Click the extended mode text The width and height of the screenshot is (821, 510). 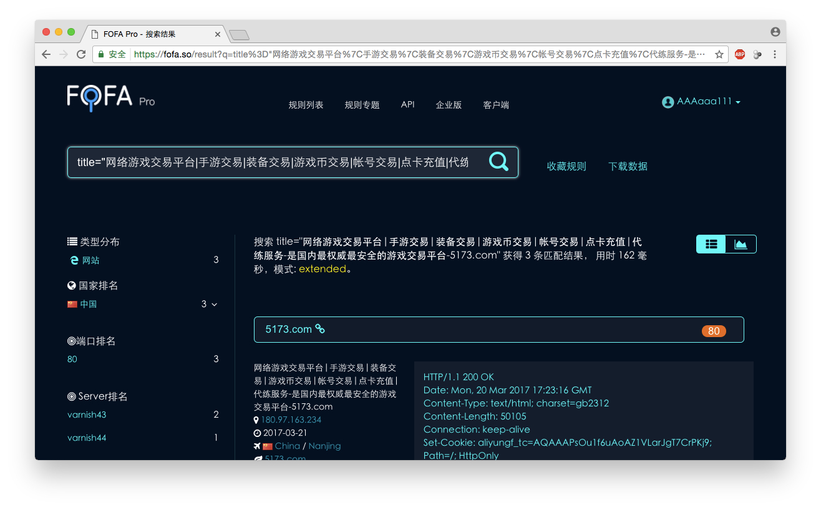pos(322,269)
